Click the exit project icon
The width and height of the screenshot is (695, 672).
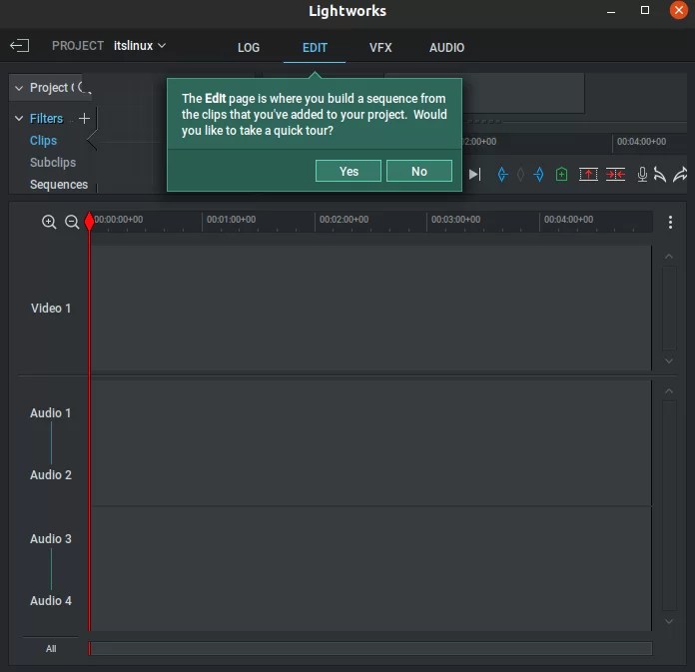(20, 46)
